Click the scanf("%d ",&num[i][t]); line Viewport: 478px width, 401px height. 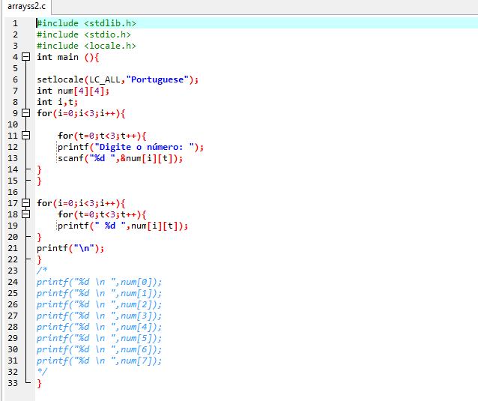tap(120, 158)
